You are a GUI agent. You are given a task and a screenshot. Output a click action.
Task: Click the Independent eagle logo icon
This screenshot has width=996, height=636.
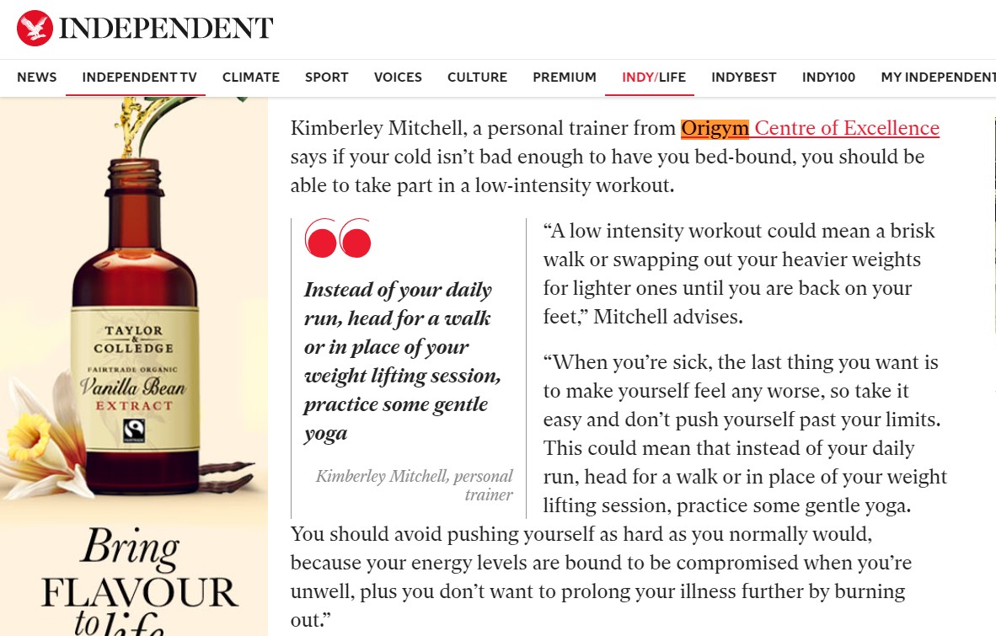pyautogui.click(x=35, y=26)
